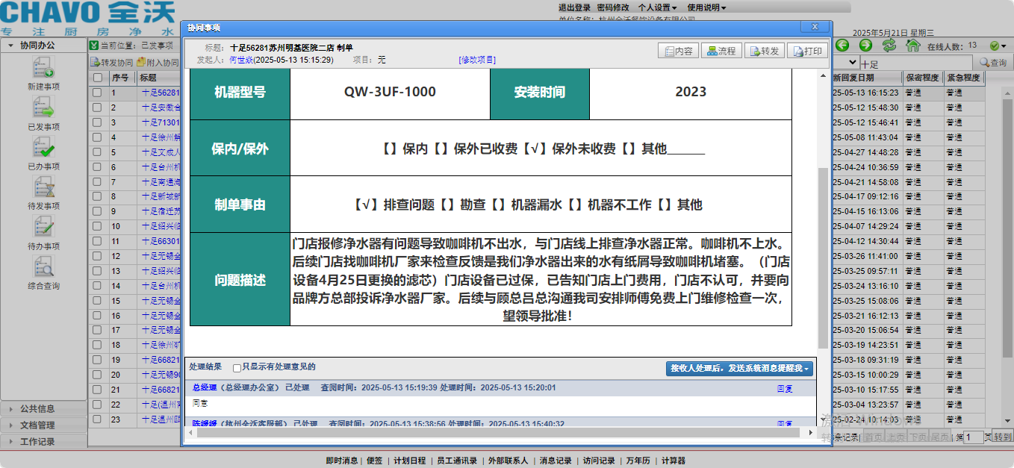The width and height of the screenshot is (1014, 468).
Task: Tick the checkbox for row 5
Action: [98, 152]
